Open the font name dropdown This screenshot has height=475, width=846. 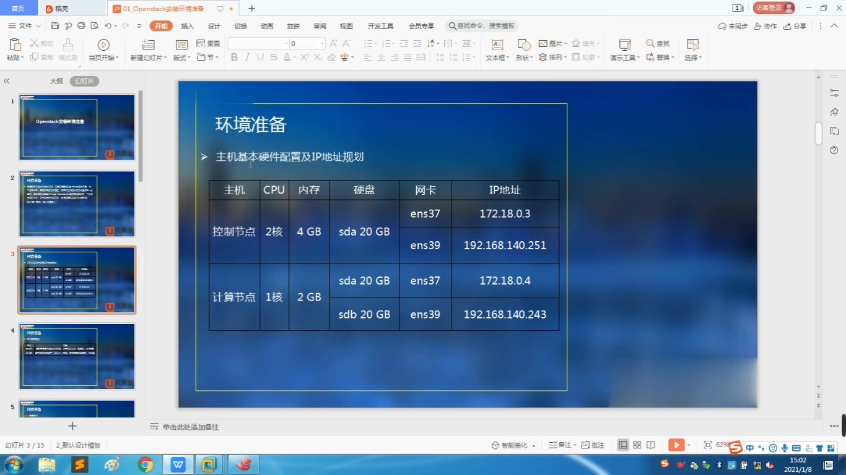click(286, 43)
